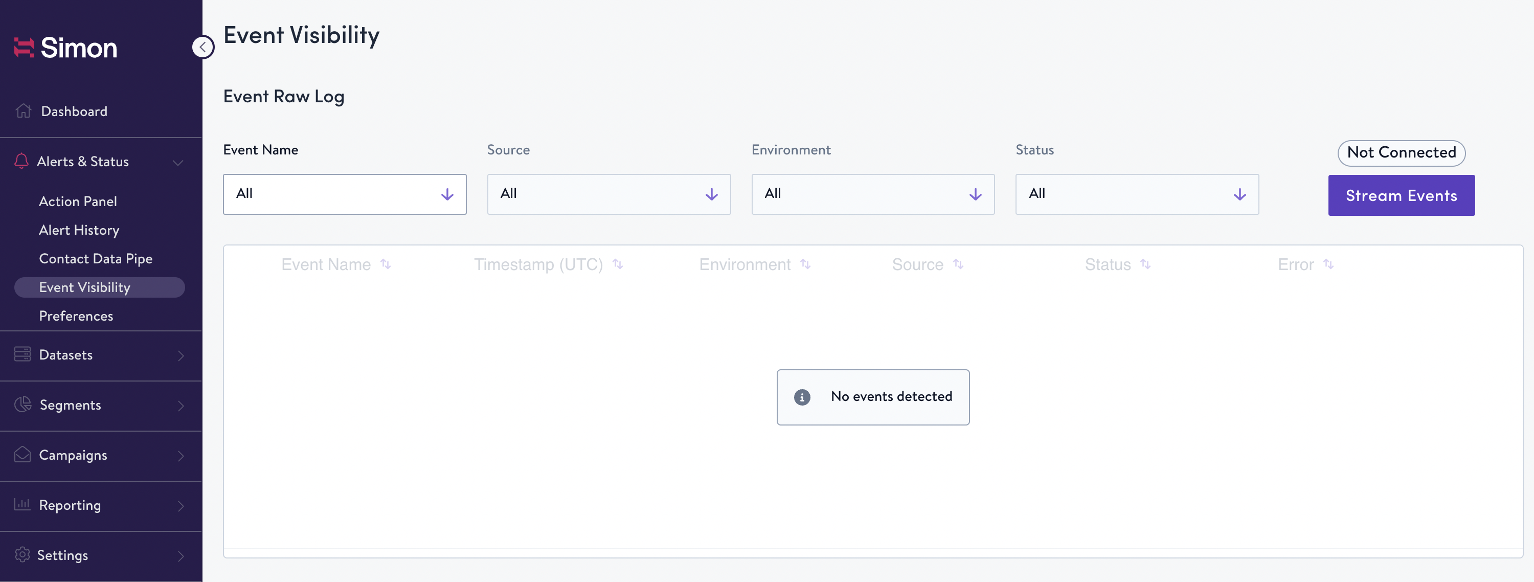Sort the Status column using its arrows
The width and height of the screenshot is (1534, 582).
(1145, 264)
